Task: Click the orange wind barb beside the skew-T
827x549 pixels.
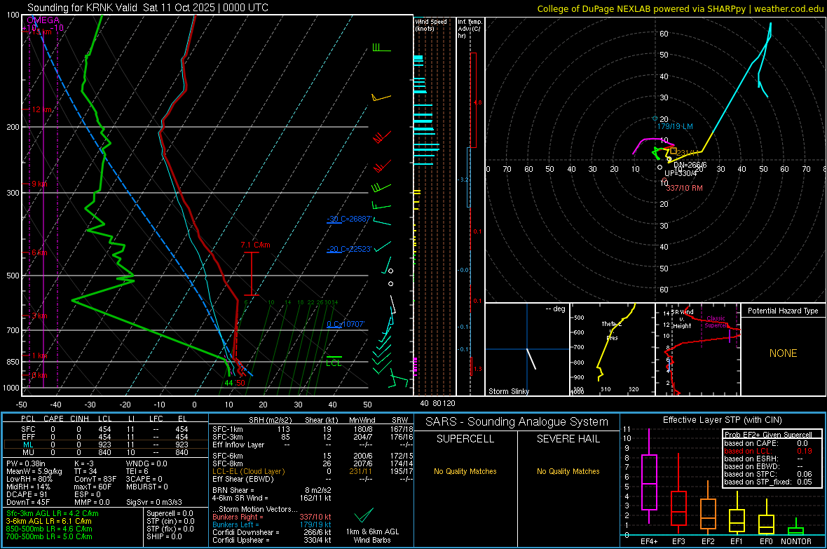Action: pos(381,97)
